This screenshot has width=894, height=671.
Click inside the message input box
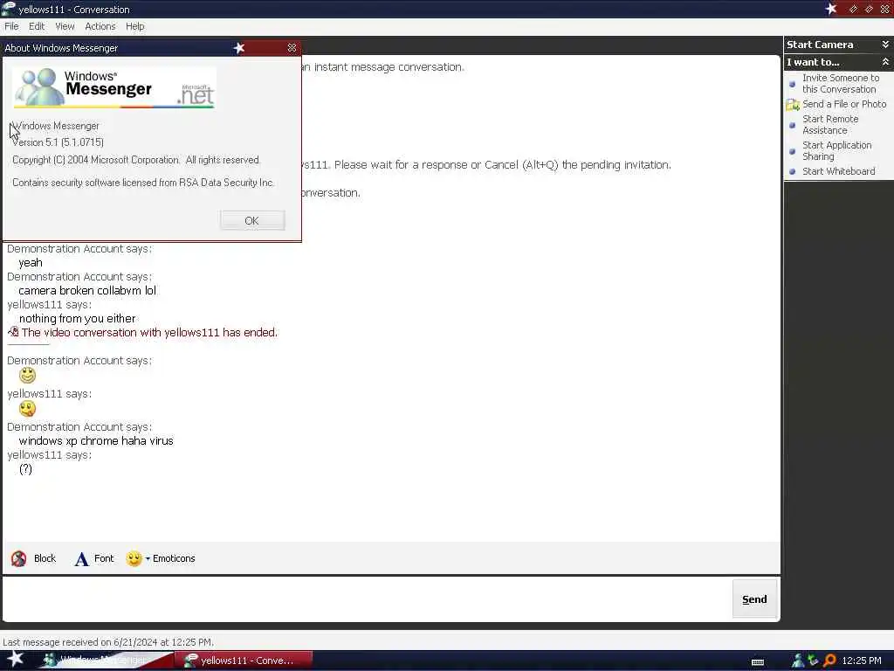coord(367,599)
